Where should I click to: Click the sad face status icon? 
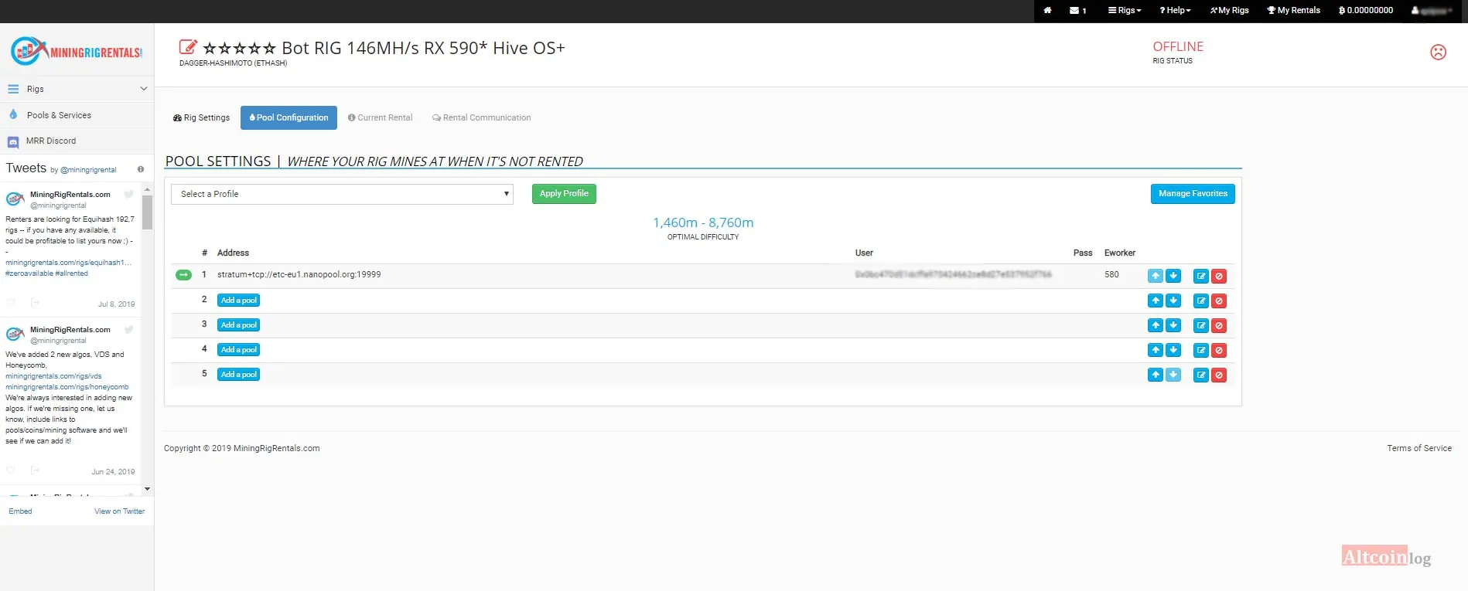click(1438, 52)
